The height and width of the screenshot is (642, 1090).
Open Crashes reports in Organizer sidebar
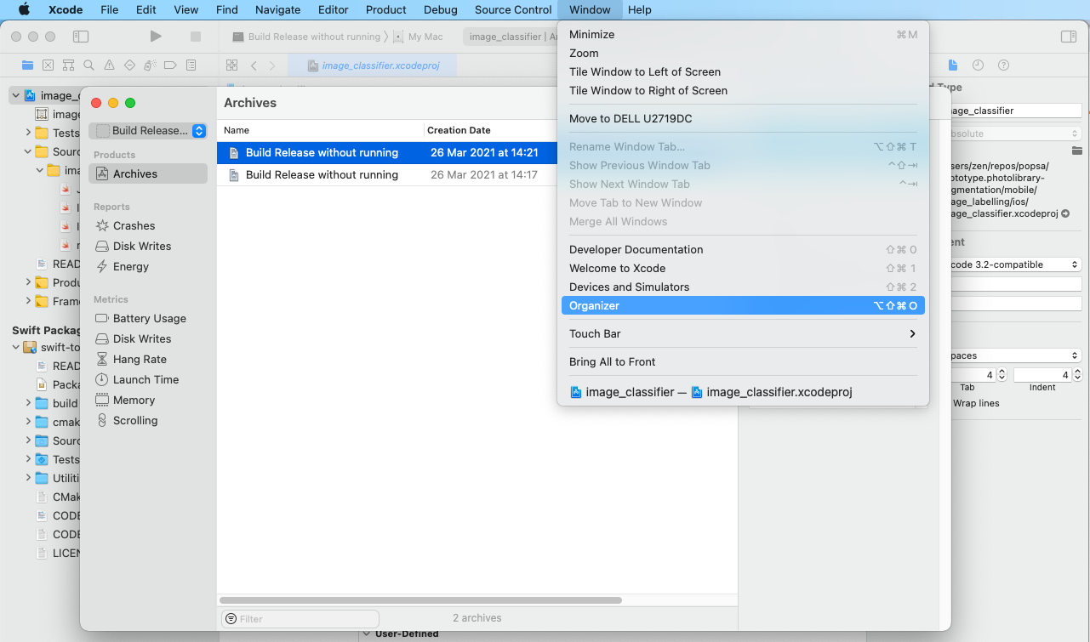point(134,226)
